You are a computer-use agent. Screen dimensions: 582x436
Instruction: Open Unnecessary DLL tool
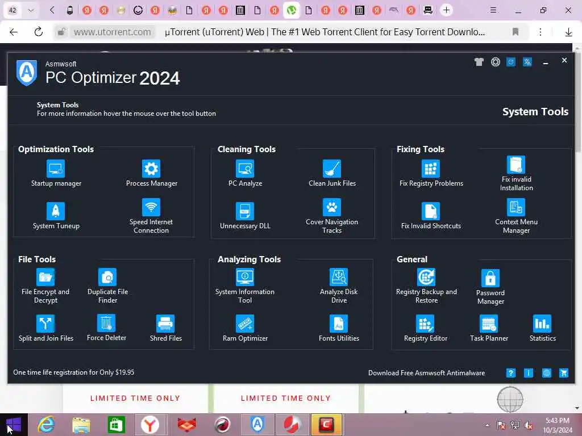(x=245, y=216)
